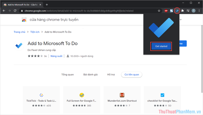203x115 pixels.
Task: Reload the current page
Action: (x=15, y=11)
